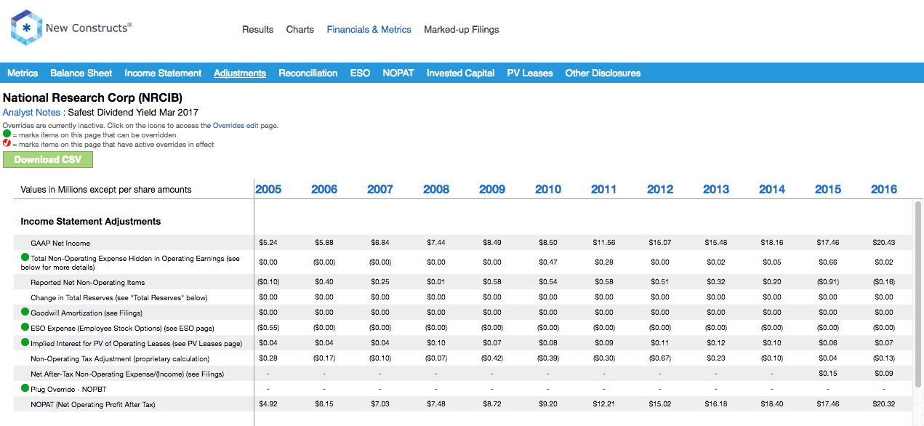Viewport: 924px width, 426px height.
Task: Select the Financials & Metrics tab
Action: click(369, 30)
